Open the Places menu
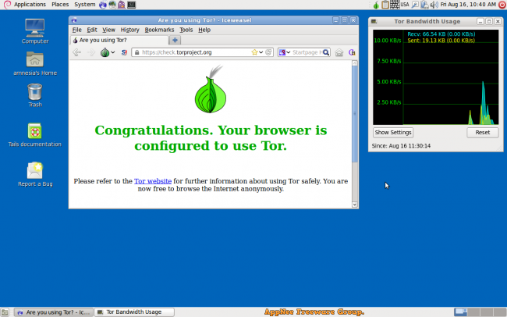The image size is (507, 317). pos(60,5)
